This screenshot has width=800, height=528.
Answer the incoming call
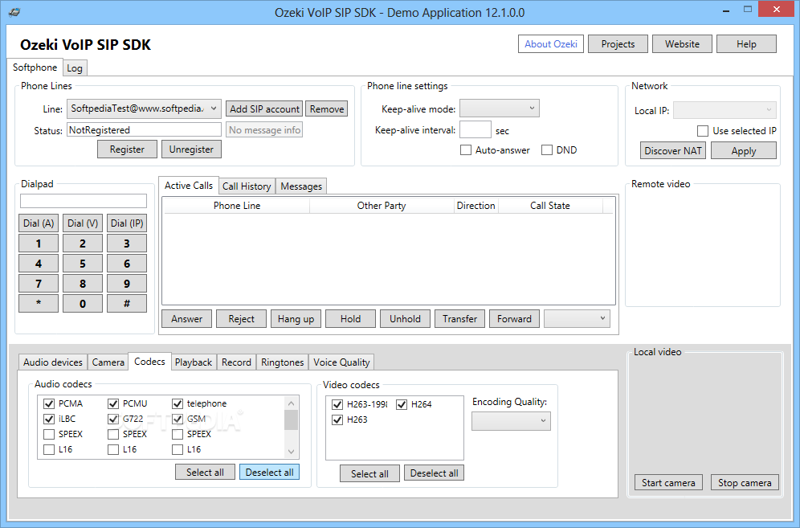pyautogui.click(x=186, y=318)
